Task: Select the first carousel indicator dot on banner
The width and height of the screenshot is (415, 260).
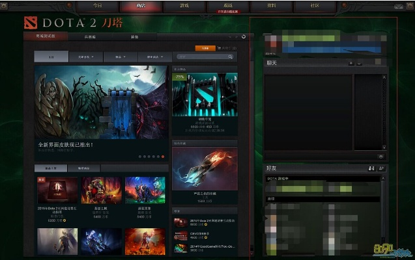Action: point(139,157)
